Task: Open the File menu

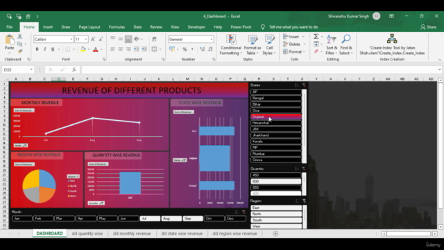Action: click(x=9, y=27)
